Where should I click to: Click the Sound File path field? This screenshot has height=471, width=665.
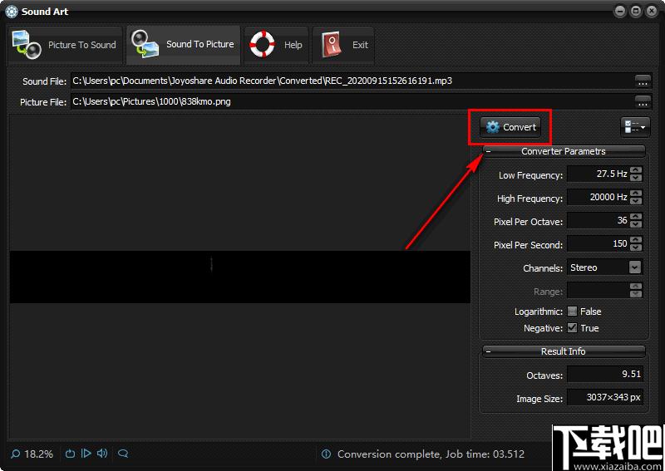tap(352, 81)
